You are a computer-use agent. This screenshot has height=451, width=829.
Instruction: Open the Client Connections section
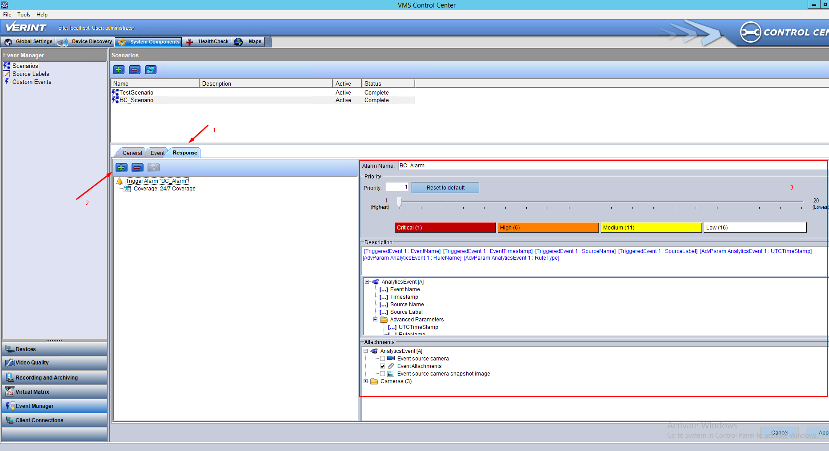55,420
